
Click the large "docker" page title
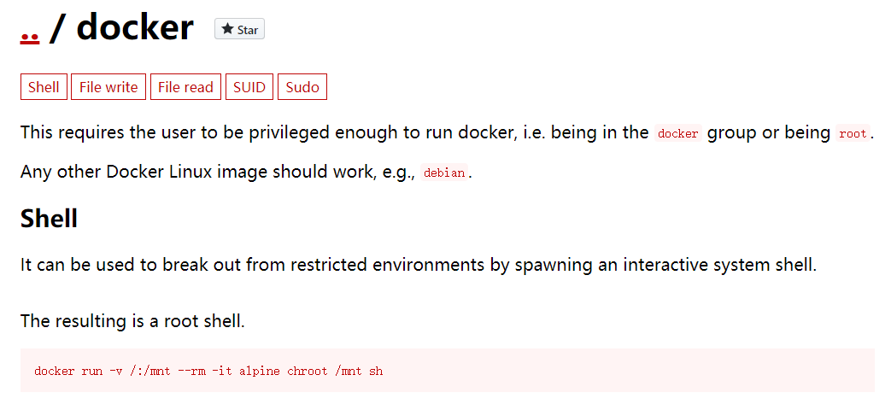point(135,29)
